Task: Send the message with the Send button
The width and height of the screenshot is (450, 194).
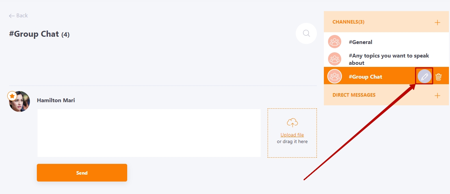Action: pyautogui.click(x=82, y=173)
